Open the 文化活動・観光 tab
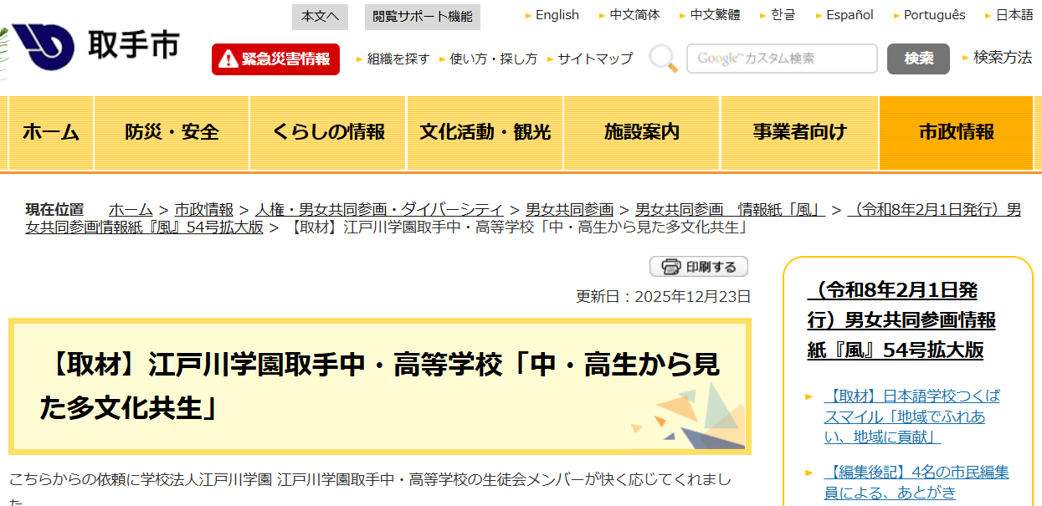Image resolution: width=1042 pixels, height=506 pixels. [485, 132]
